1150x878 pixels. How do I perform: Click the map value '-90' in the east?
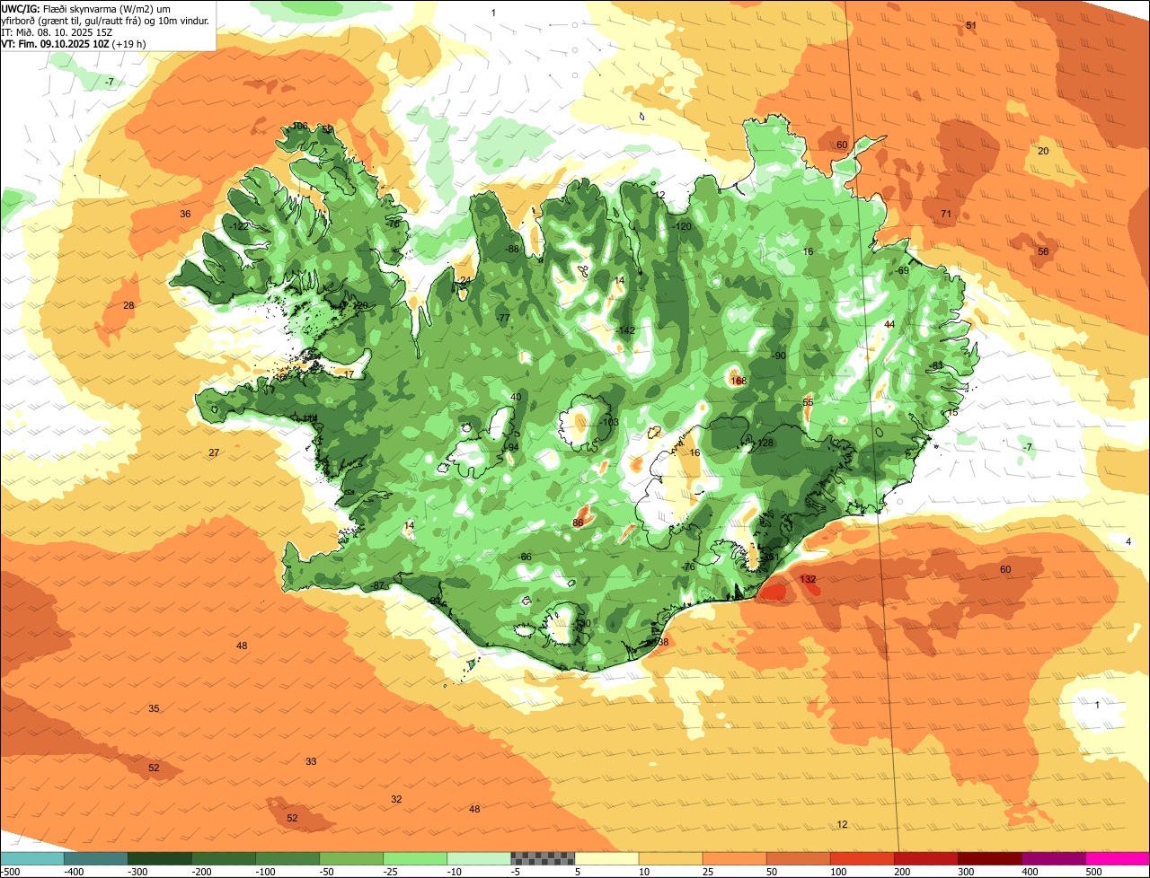click(x=779, y=356)
